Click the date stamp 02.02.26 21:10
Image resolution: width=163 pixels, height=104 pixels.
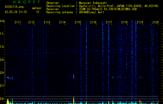(x=16, y=12)
